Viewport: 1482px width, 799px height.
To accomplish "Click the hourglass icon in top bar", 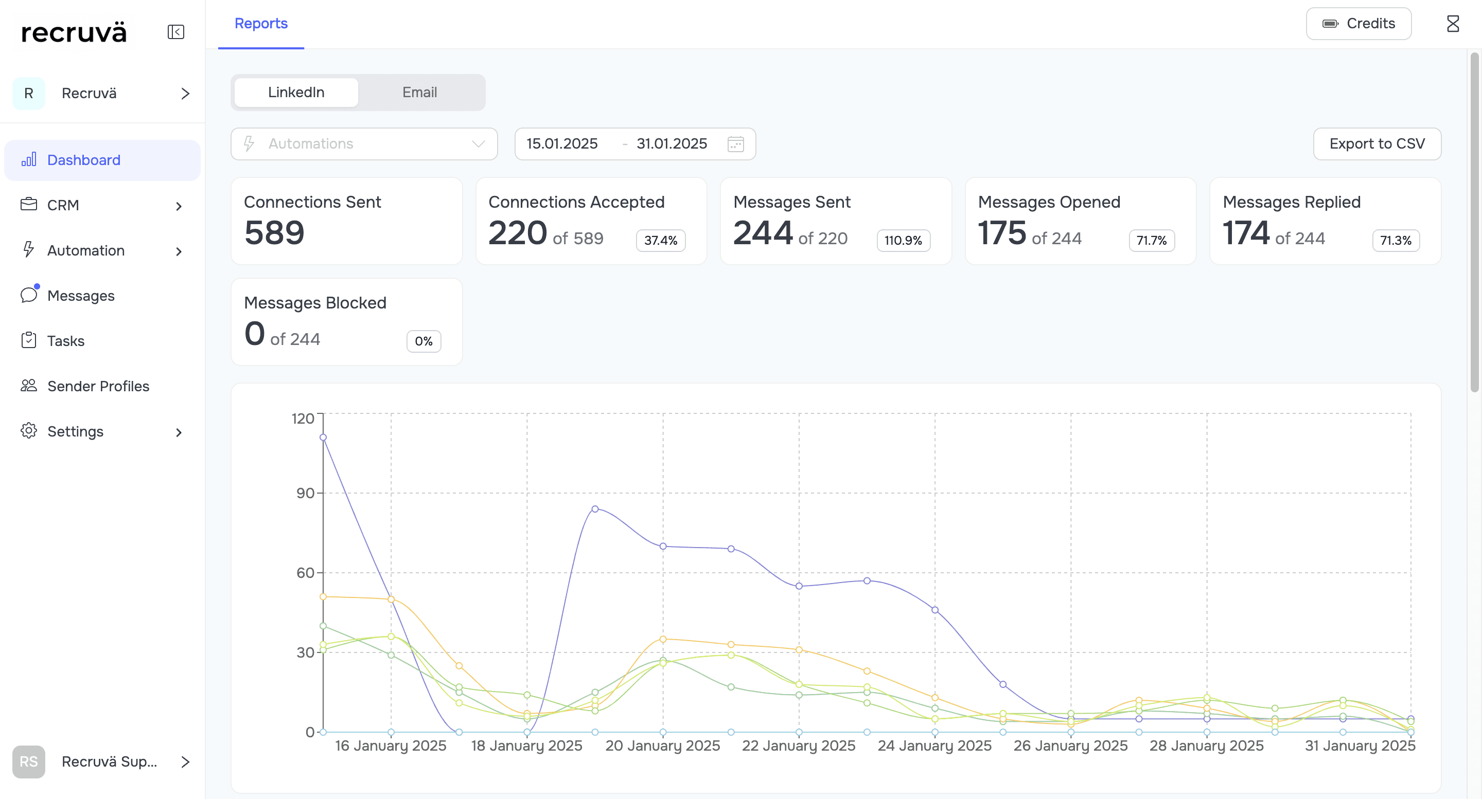I will point(1453,24).
